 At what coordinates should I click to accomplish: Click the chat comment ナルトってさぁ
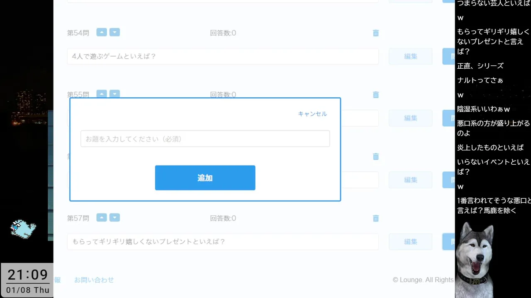(x=480, y=80)
